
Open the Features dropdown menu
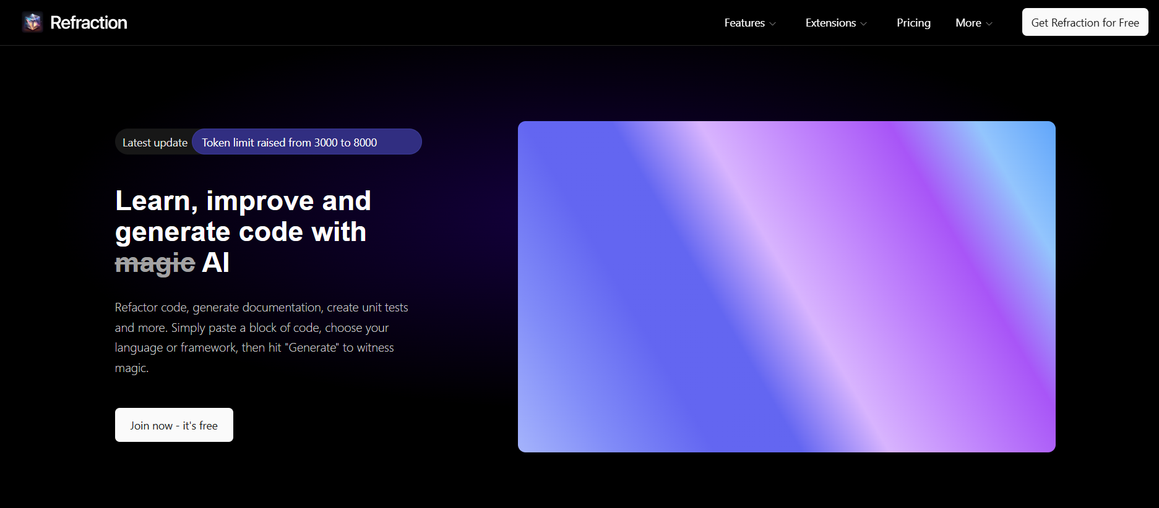click(750, 23)
